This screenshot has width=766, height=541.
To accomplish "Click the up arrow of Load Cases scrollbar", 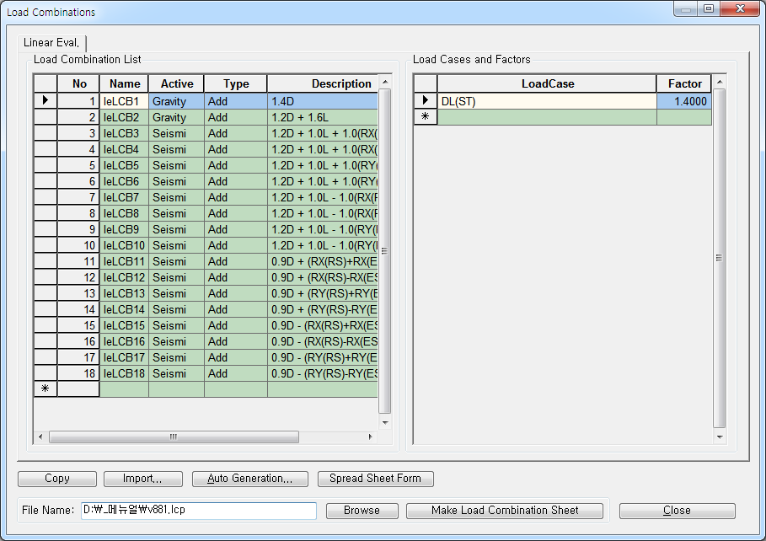I will click(720, 82).
